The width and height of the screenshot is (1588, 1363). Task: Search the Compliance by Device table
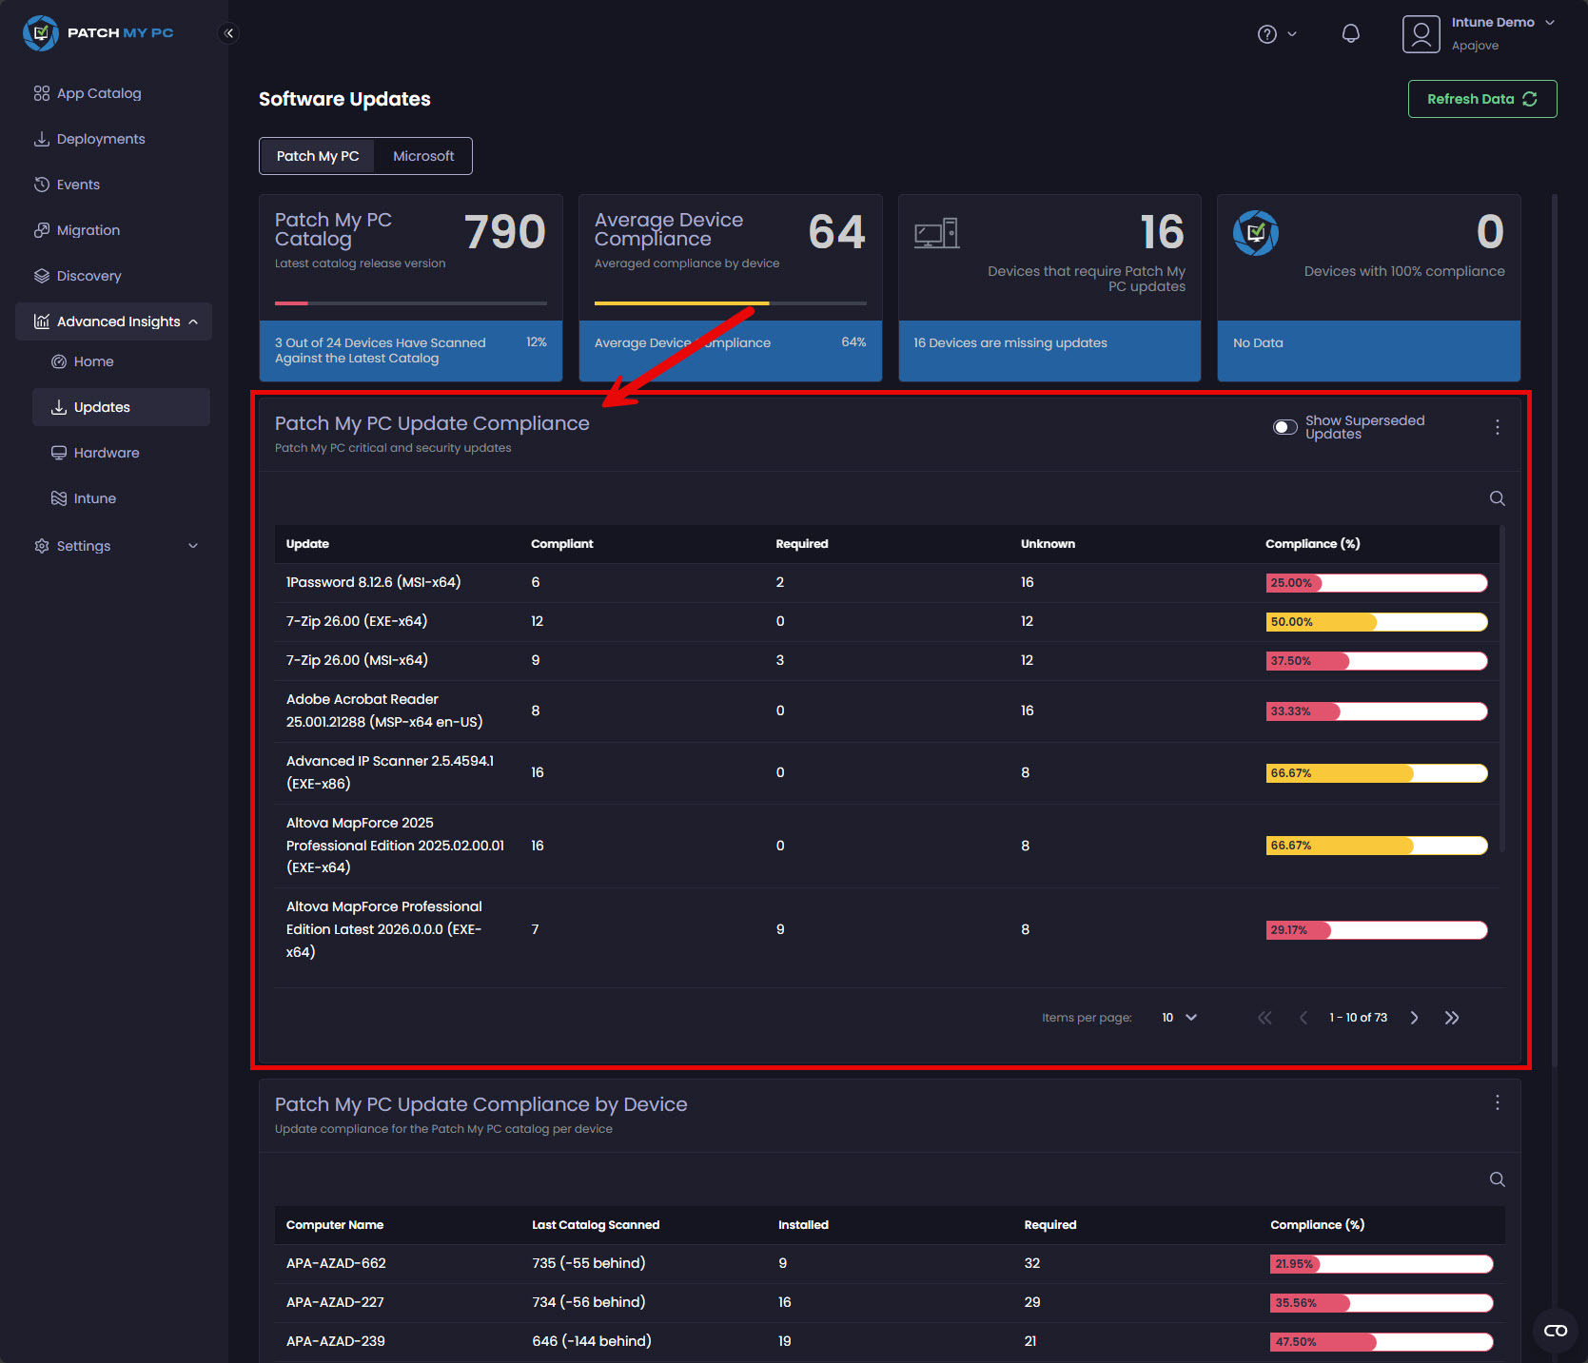tap(1497, 1179)
